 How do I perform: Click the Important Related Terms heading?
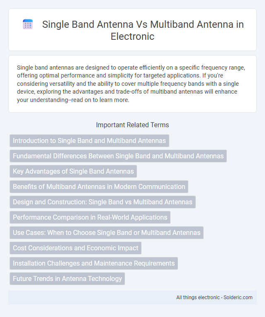coord(132,125)
